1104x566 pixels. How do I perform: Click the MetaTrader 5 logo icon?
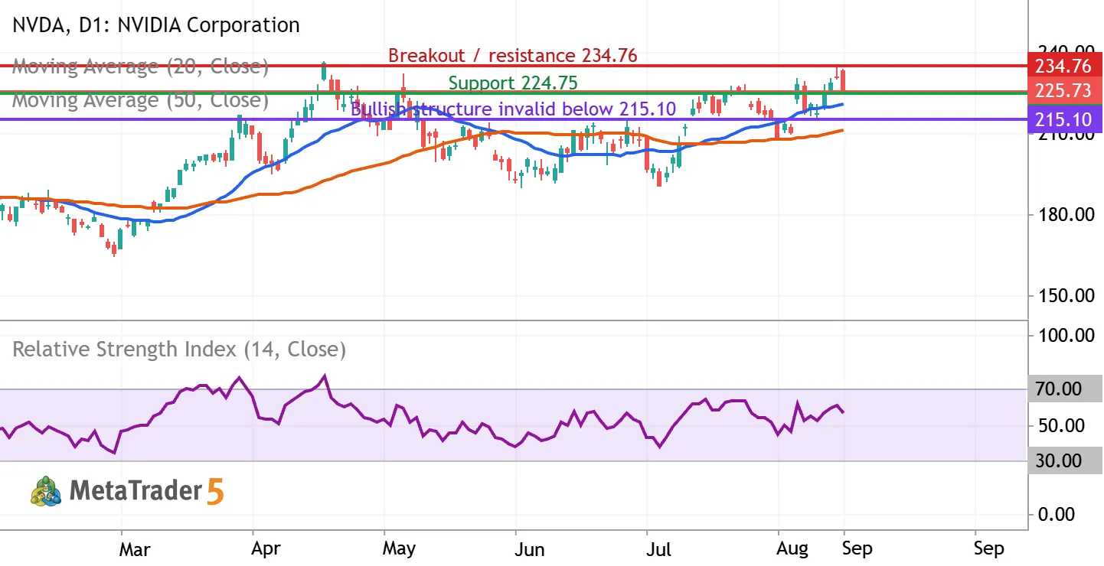(47, 490)
